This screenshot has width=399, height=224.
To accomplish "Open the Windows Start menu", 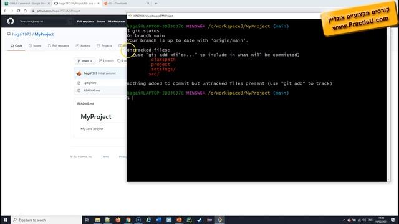I will click(x=6, y=220).
